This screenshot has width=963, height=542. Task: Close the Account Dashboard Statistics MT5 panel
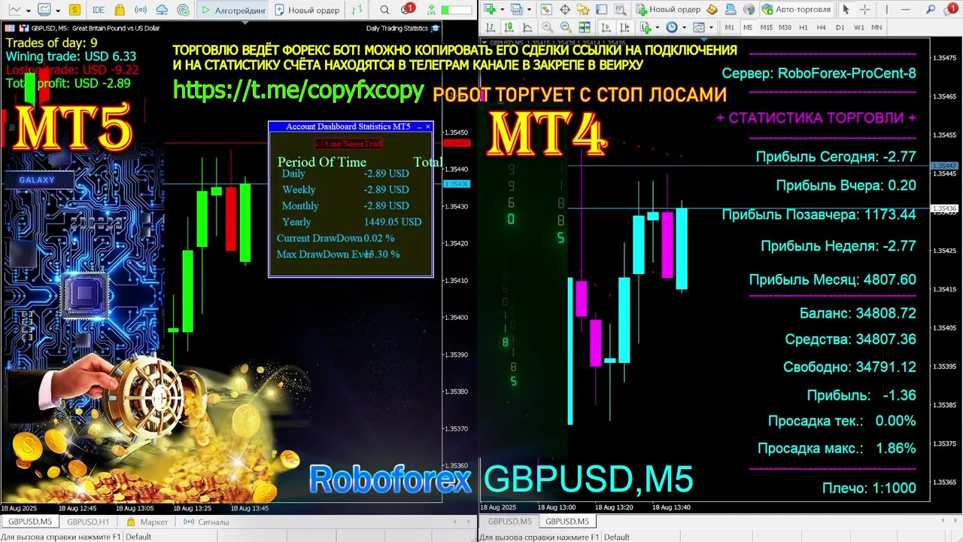428,126
